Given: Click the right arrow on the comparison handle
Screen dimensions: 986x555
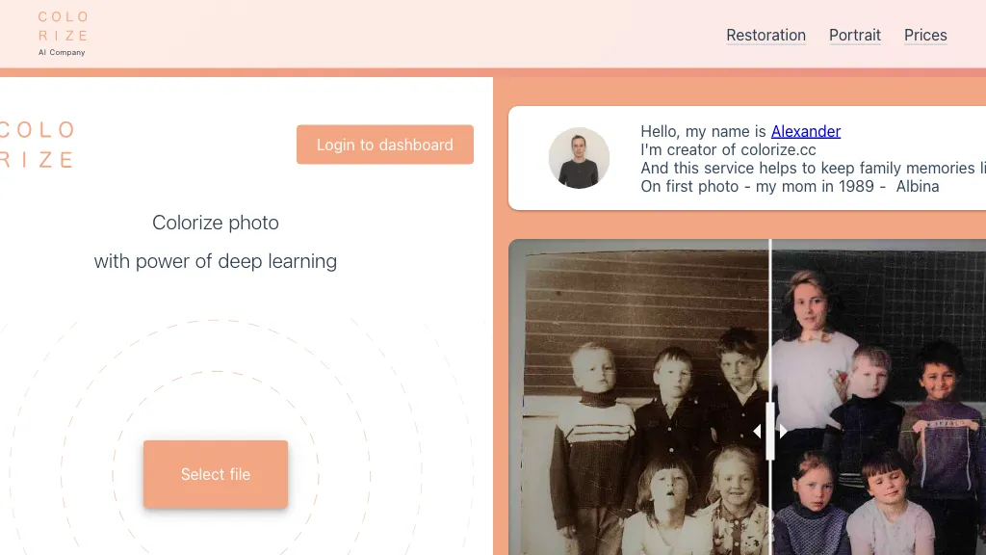Looking at the screenshot, I should 783,431.
